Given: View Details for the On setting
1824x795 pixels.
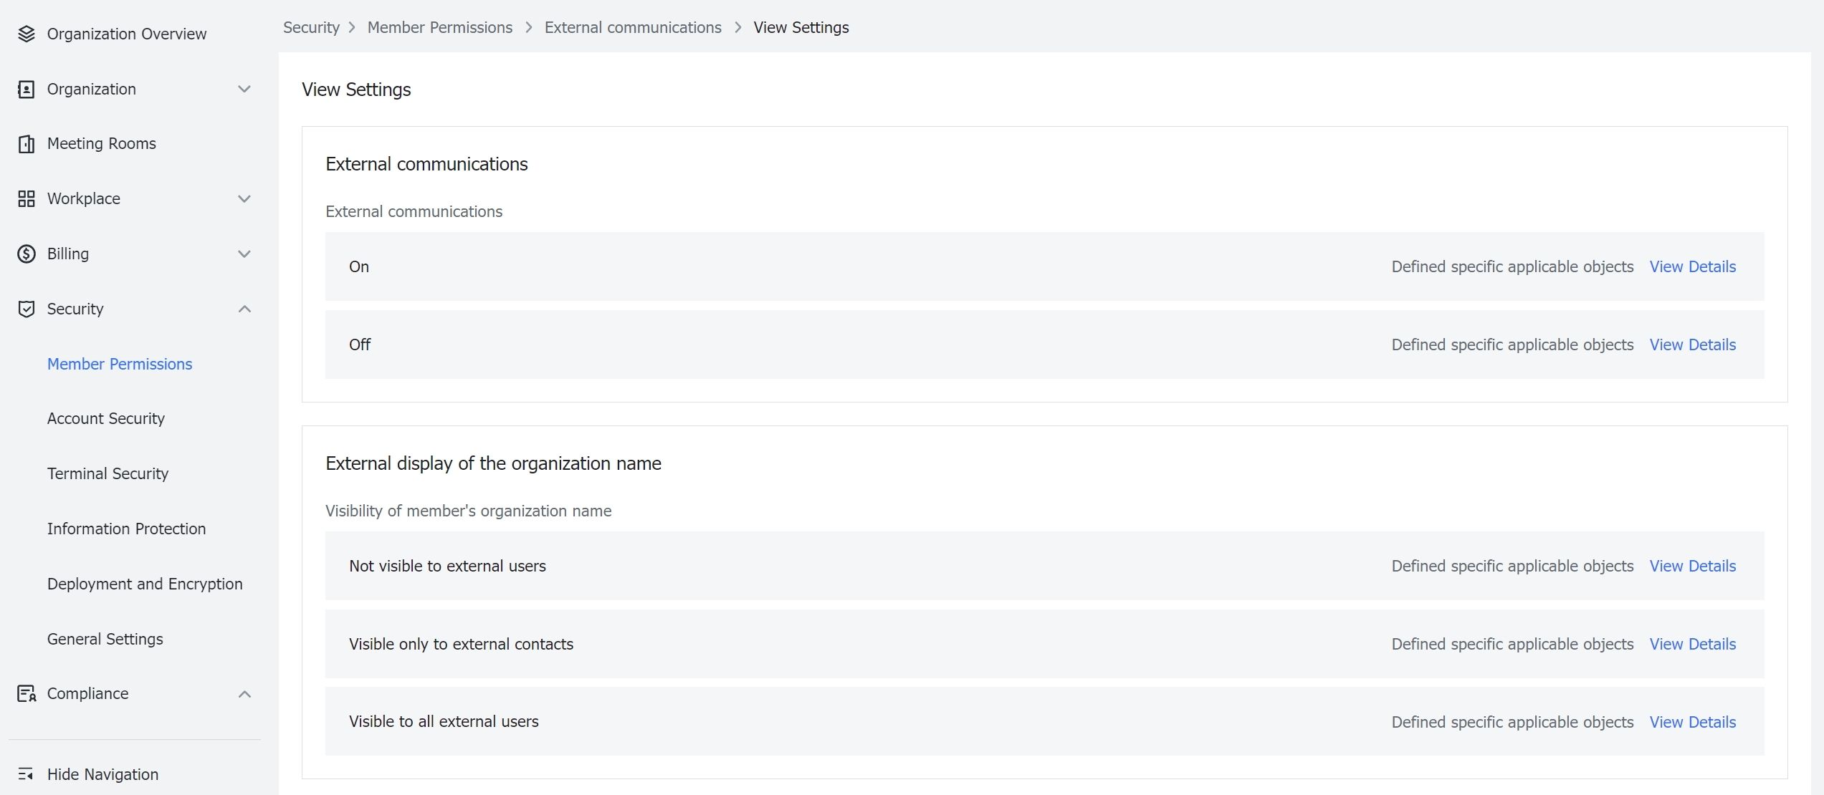Looking at the screenshot, I should pyautogui.click(x=1693, y=266).
